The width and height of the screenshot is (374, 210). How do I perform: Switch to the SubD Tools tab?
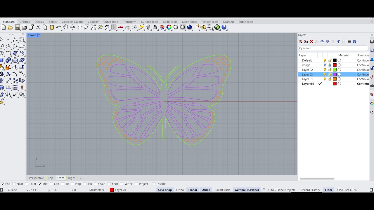(246, 22)
